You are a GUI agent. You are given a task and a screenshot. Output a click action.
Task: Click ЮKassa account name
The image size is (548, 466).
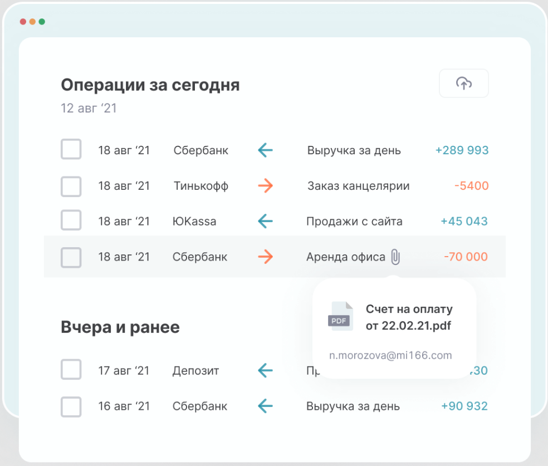[194, 221]
